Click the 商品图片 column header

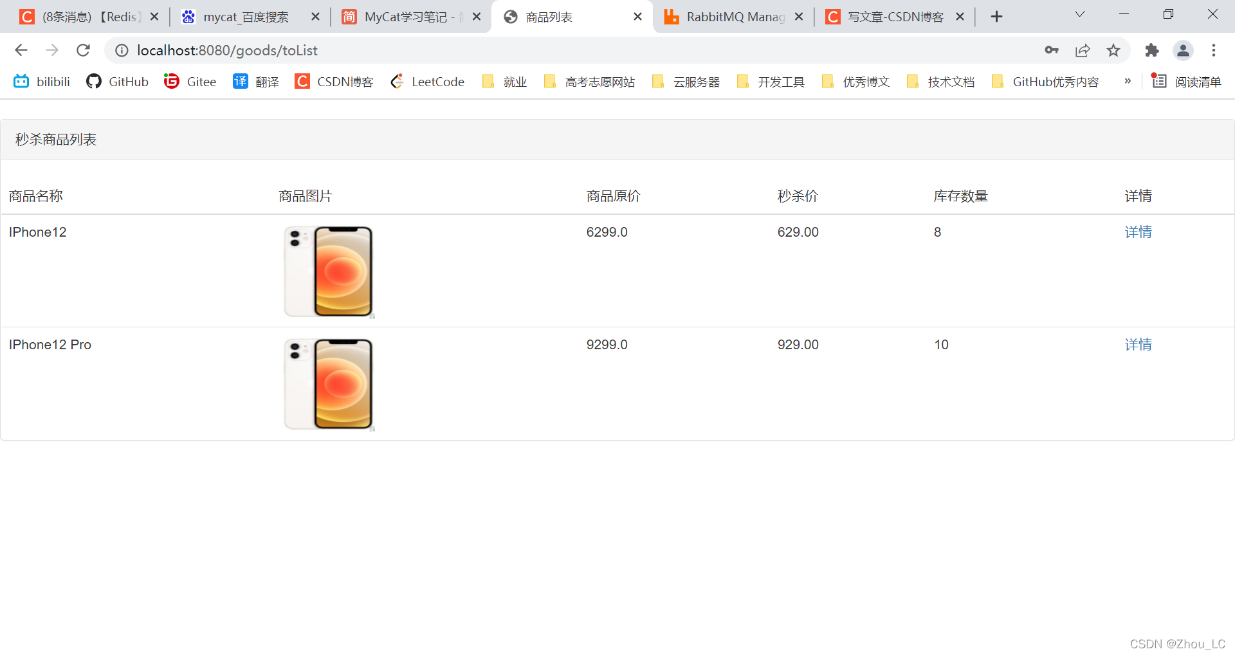point(306,196)
